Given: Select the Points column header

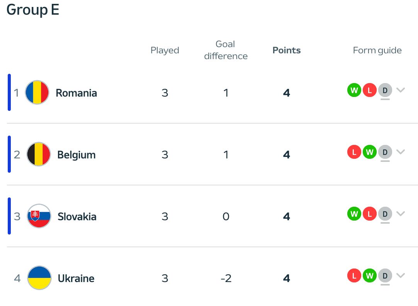Looking at the screenshot, I should click(x=287, y=50).
